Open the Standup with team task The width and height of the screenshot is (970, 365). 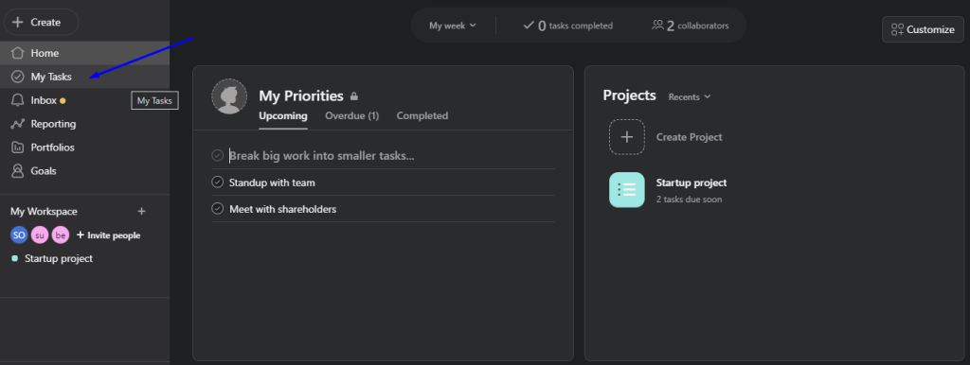(x=272, y=182)
